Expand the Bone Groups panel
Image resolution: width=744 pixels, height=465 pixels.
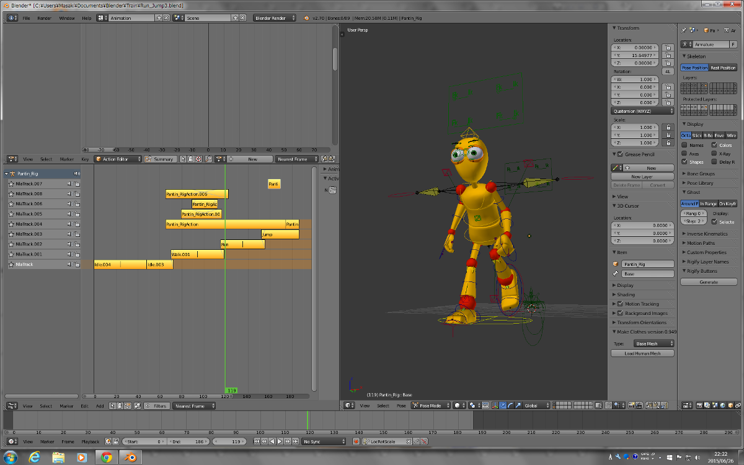click(x=701, y=174)
